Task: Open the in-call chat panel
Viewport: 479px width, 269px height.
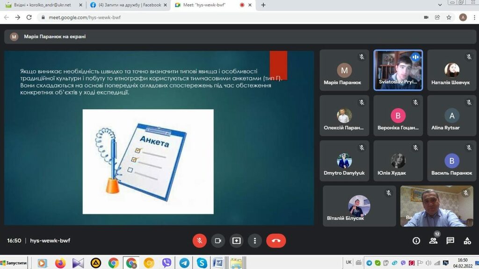Action: 450,241
